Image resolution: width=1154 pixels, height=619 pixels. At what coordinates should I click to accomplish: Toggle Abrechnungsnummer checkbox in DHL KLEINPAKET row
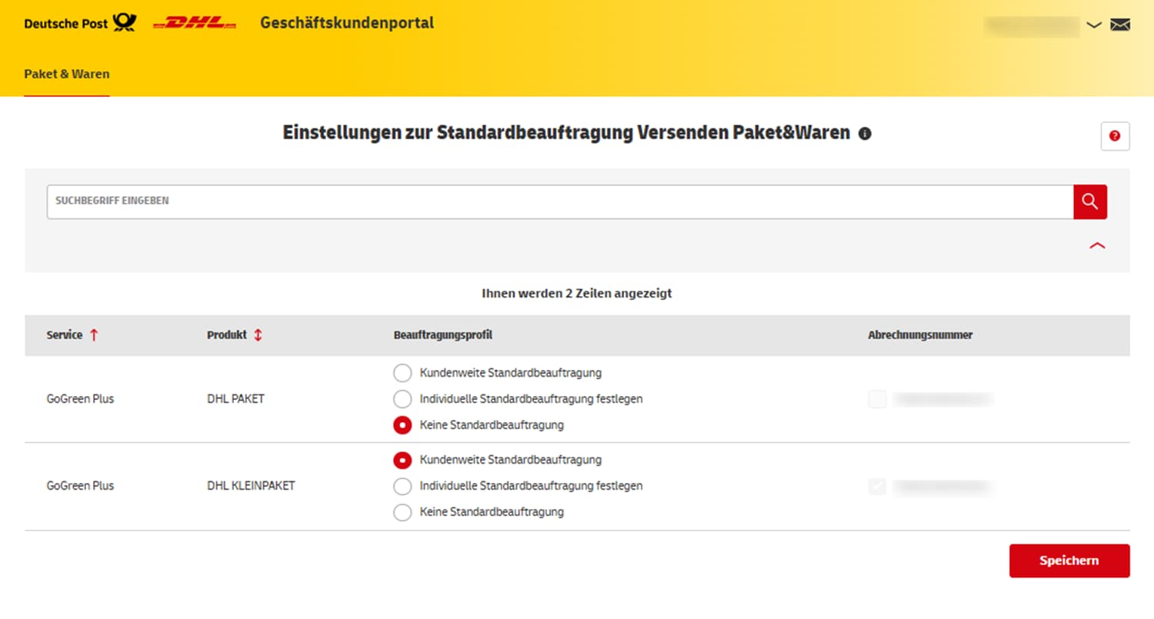point(877,486)
